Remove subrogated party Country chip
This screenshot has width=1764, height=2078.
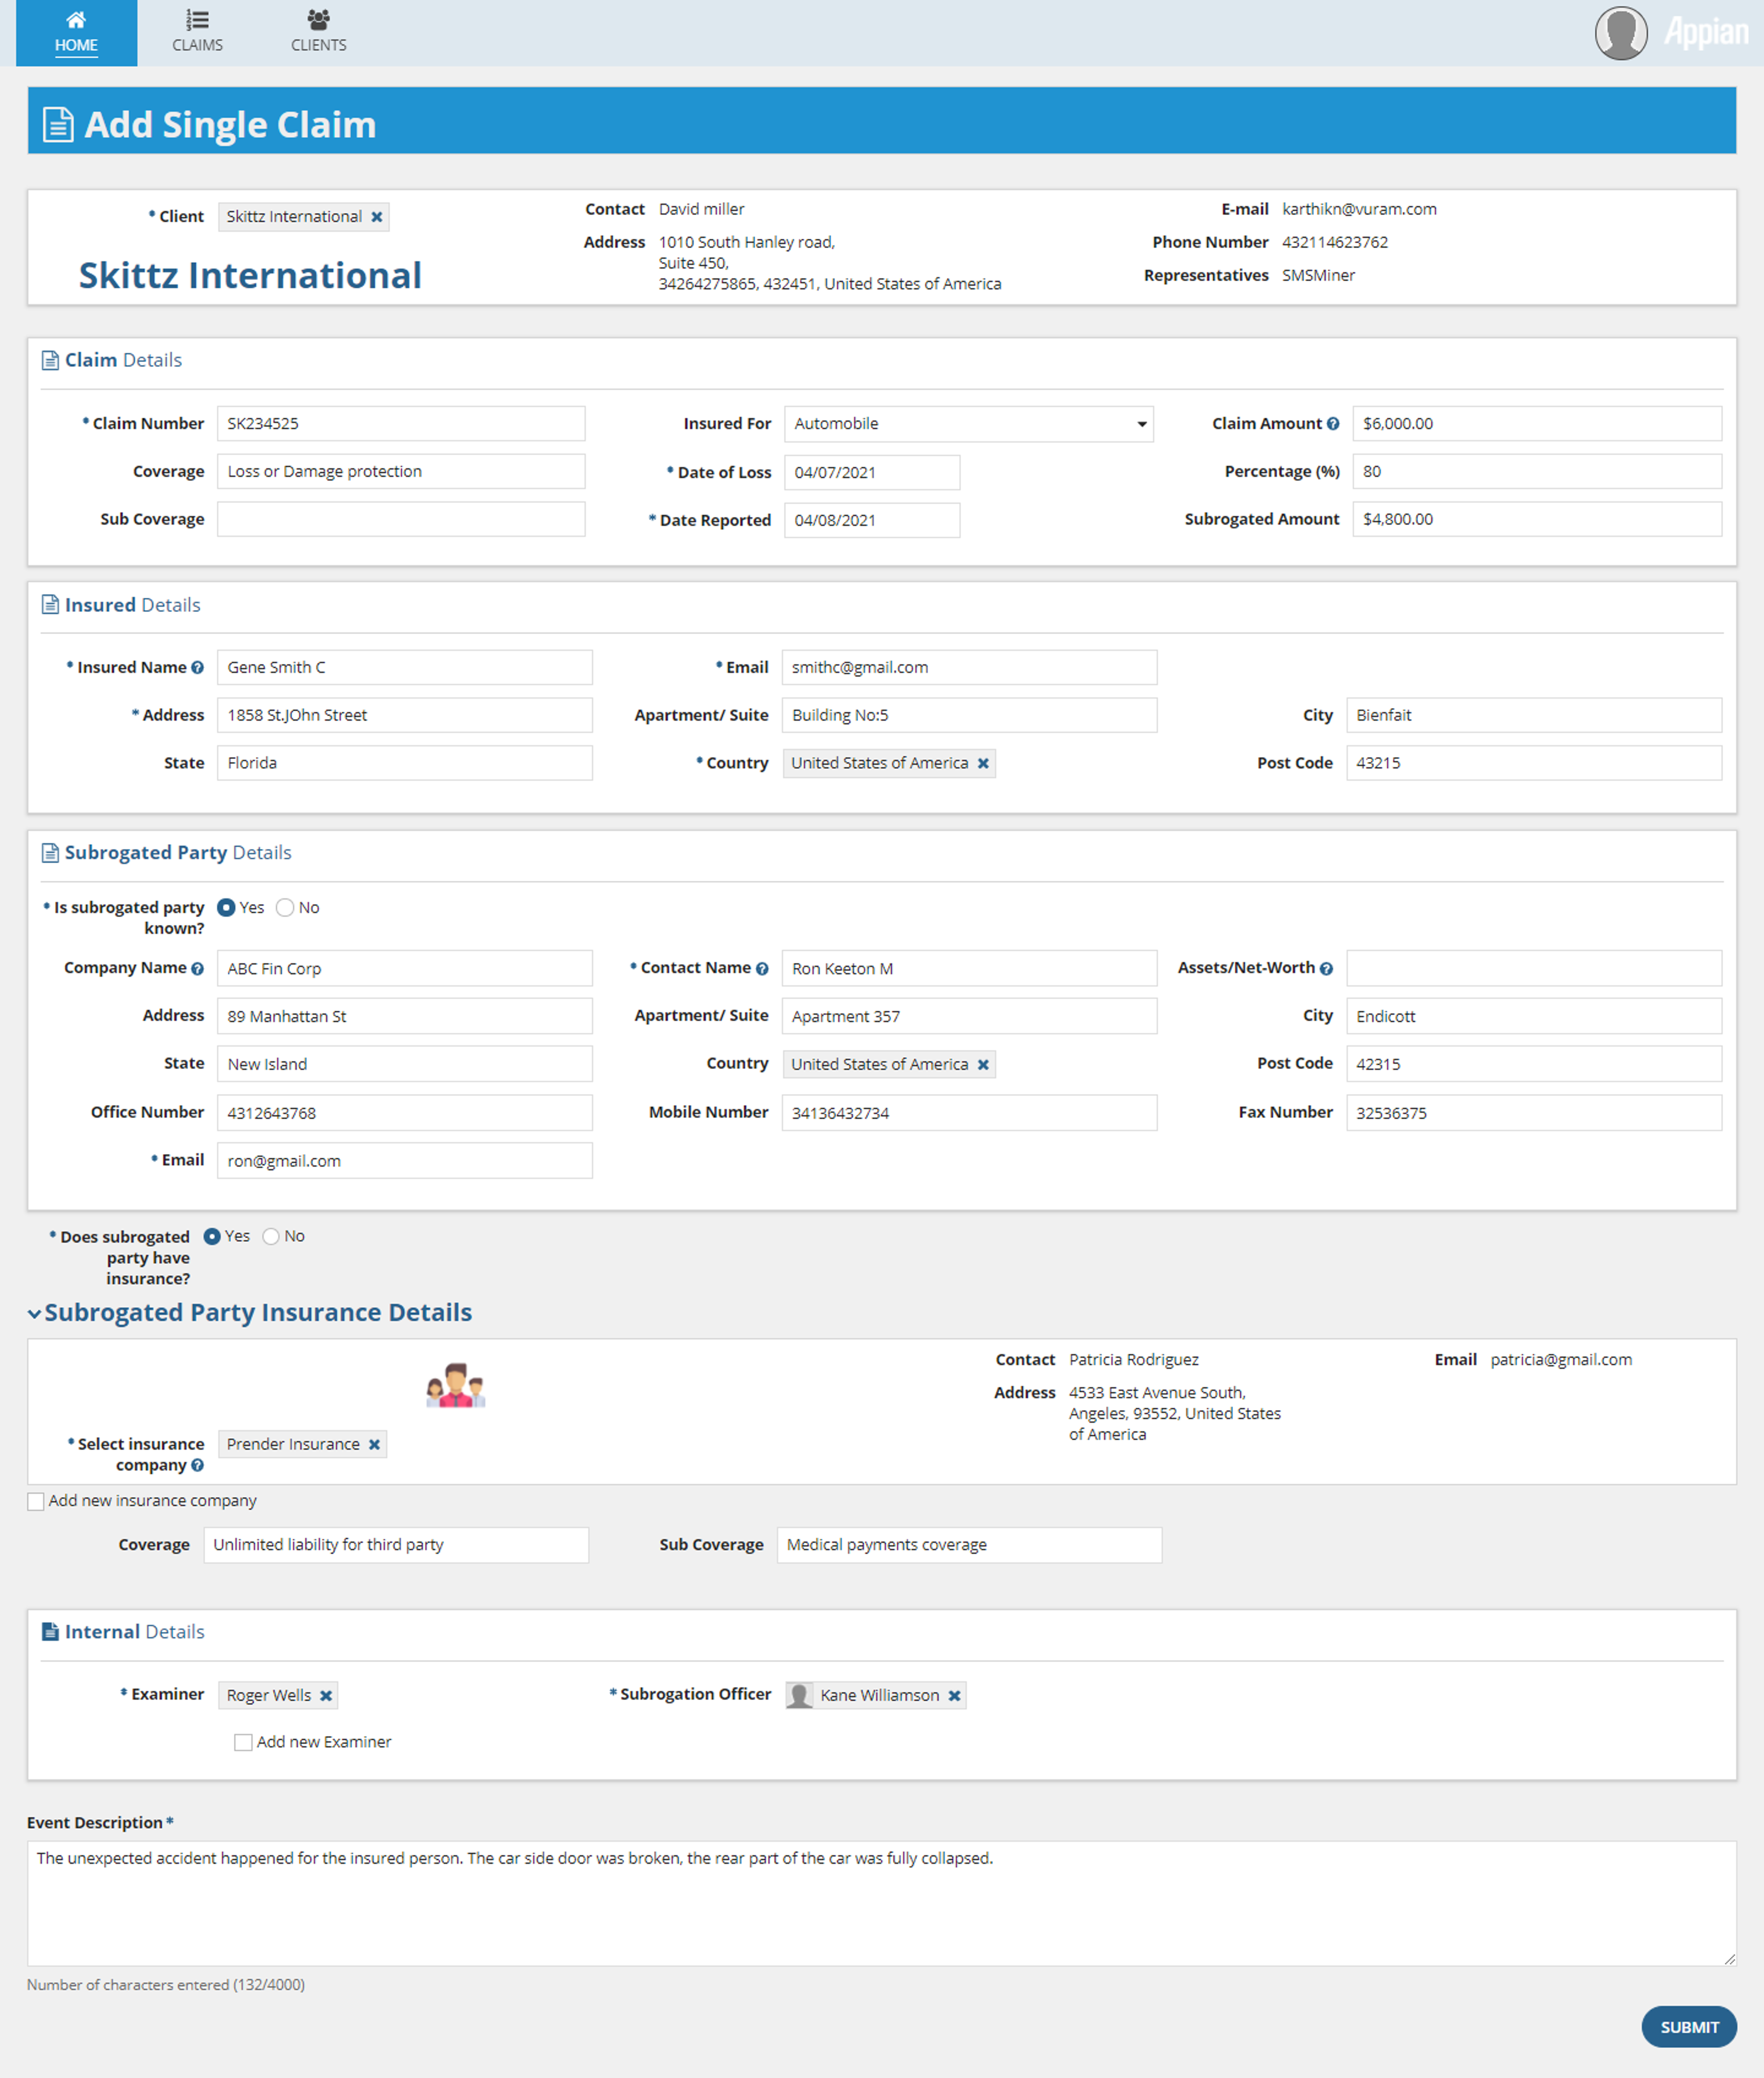tap(983, 1065)
